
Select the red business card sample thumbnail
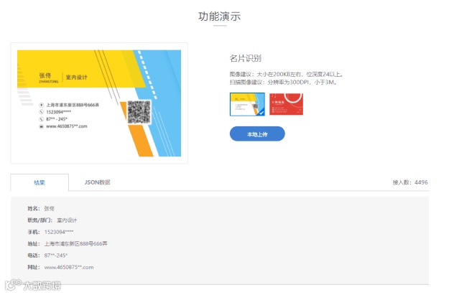pos(286,104)
